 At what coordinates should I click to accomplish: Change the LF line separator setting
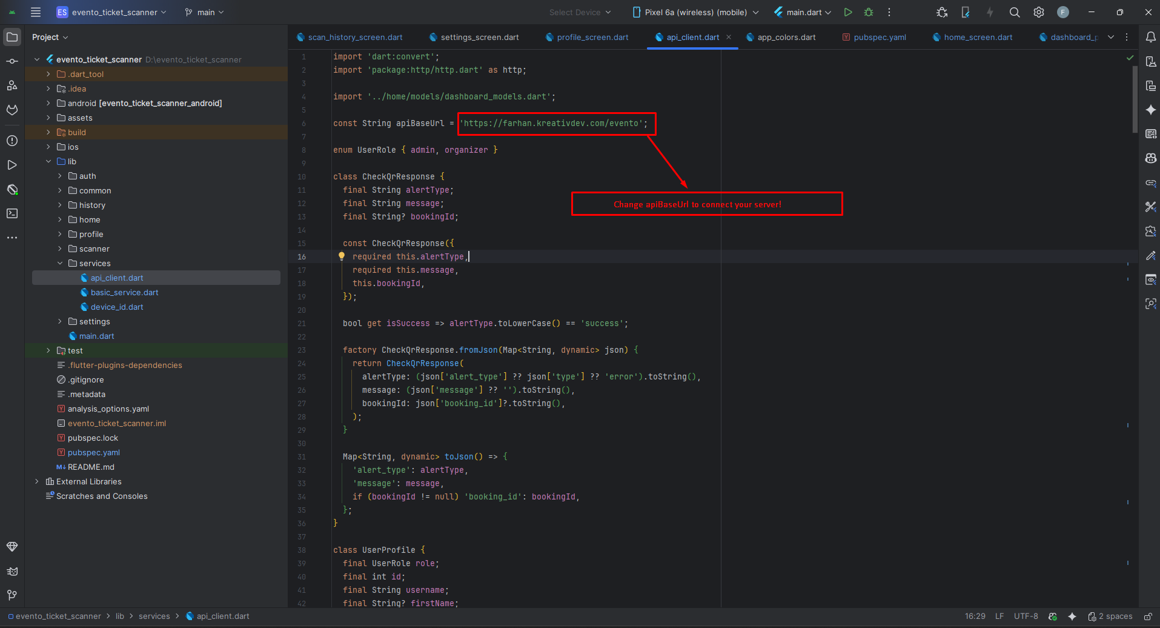point(999,616)
